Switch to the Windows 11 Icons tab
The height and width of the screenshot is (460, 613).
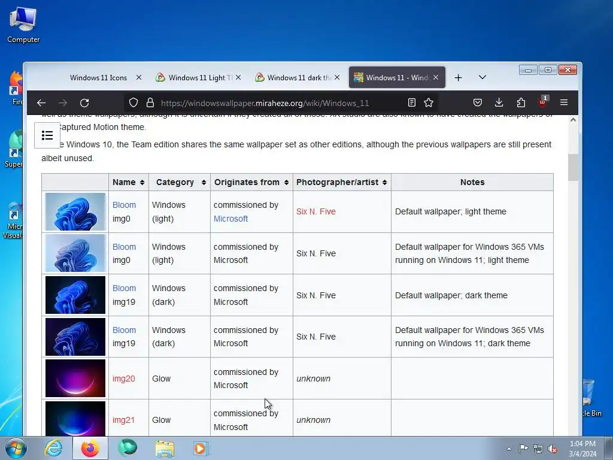point(99,77)
